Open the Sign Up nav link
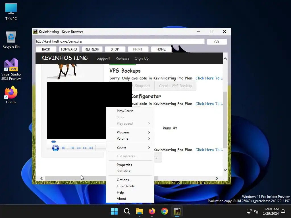 142,58
